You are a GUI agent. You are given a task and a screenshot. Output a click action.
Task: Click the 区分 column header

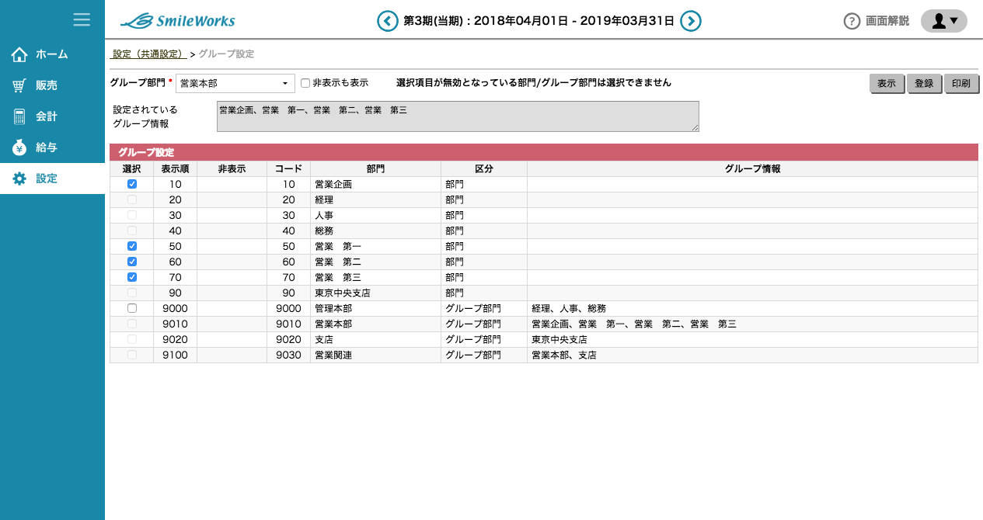[x=484, y=168]
